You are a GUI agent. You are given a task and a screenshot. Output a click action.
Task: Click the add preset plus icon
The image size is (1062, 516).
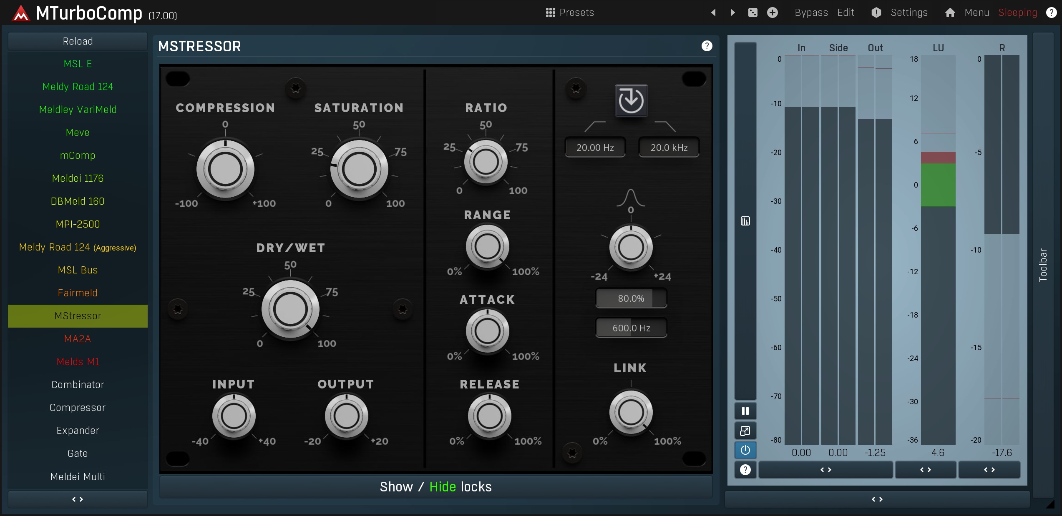(x=772, y=13)
